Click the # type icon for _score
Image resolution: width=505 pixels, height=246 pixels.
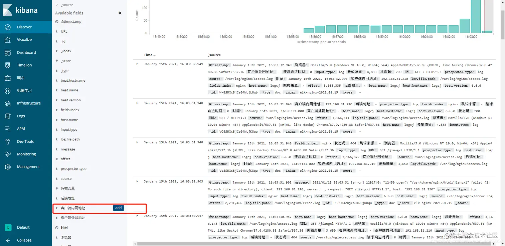pos(57,61)
